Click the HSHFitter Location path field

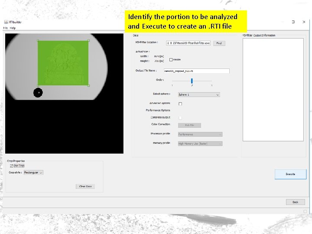click(188, 43)
